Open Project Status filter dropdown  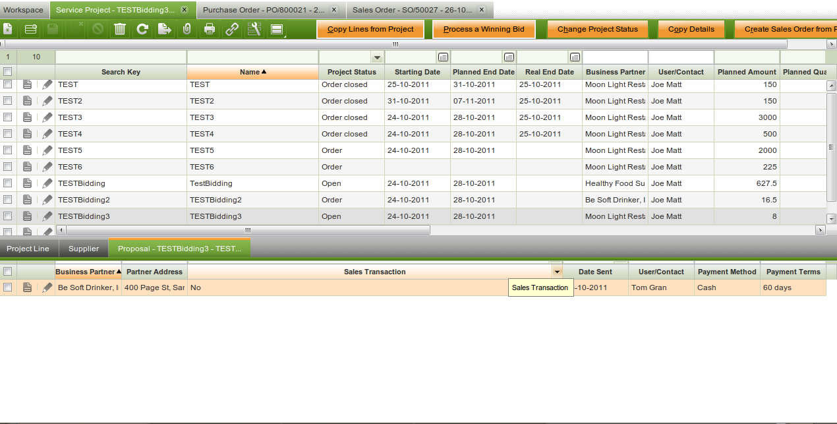tap(377, 57)
